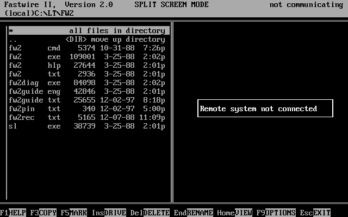The width and height of the screenshot is (348, 217).
Task: Click the 11:09p time of fw2rec.txt
Action: tap(152, 117)
